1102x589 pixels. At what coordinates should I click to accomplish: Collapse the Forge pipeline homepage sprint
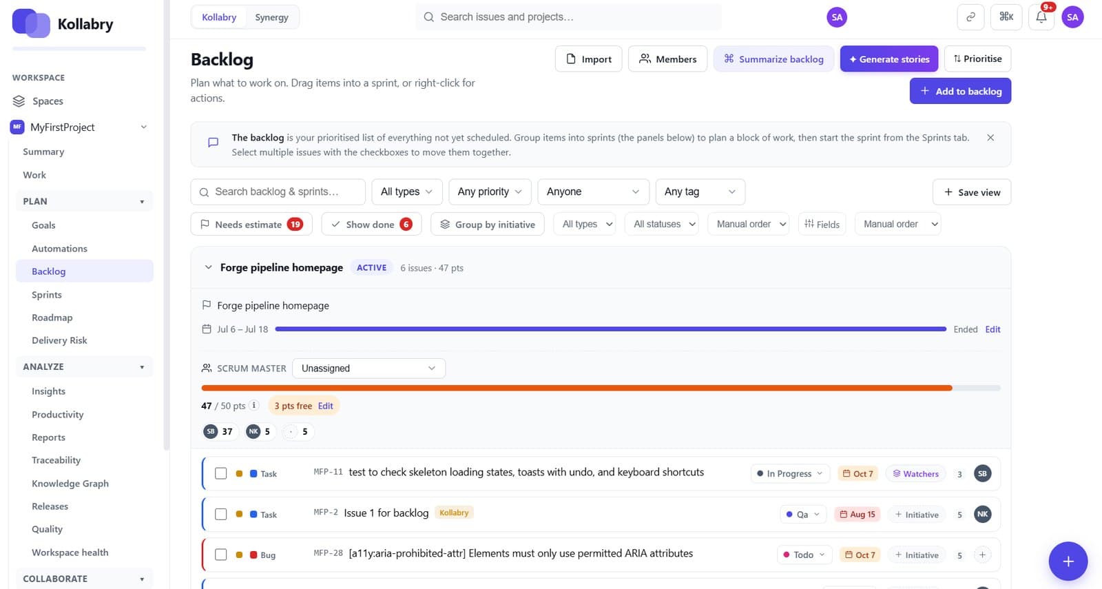coord(208,267)
